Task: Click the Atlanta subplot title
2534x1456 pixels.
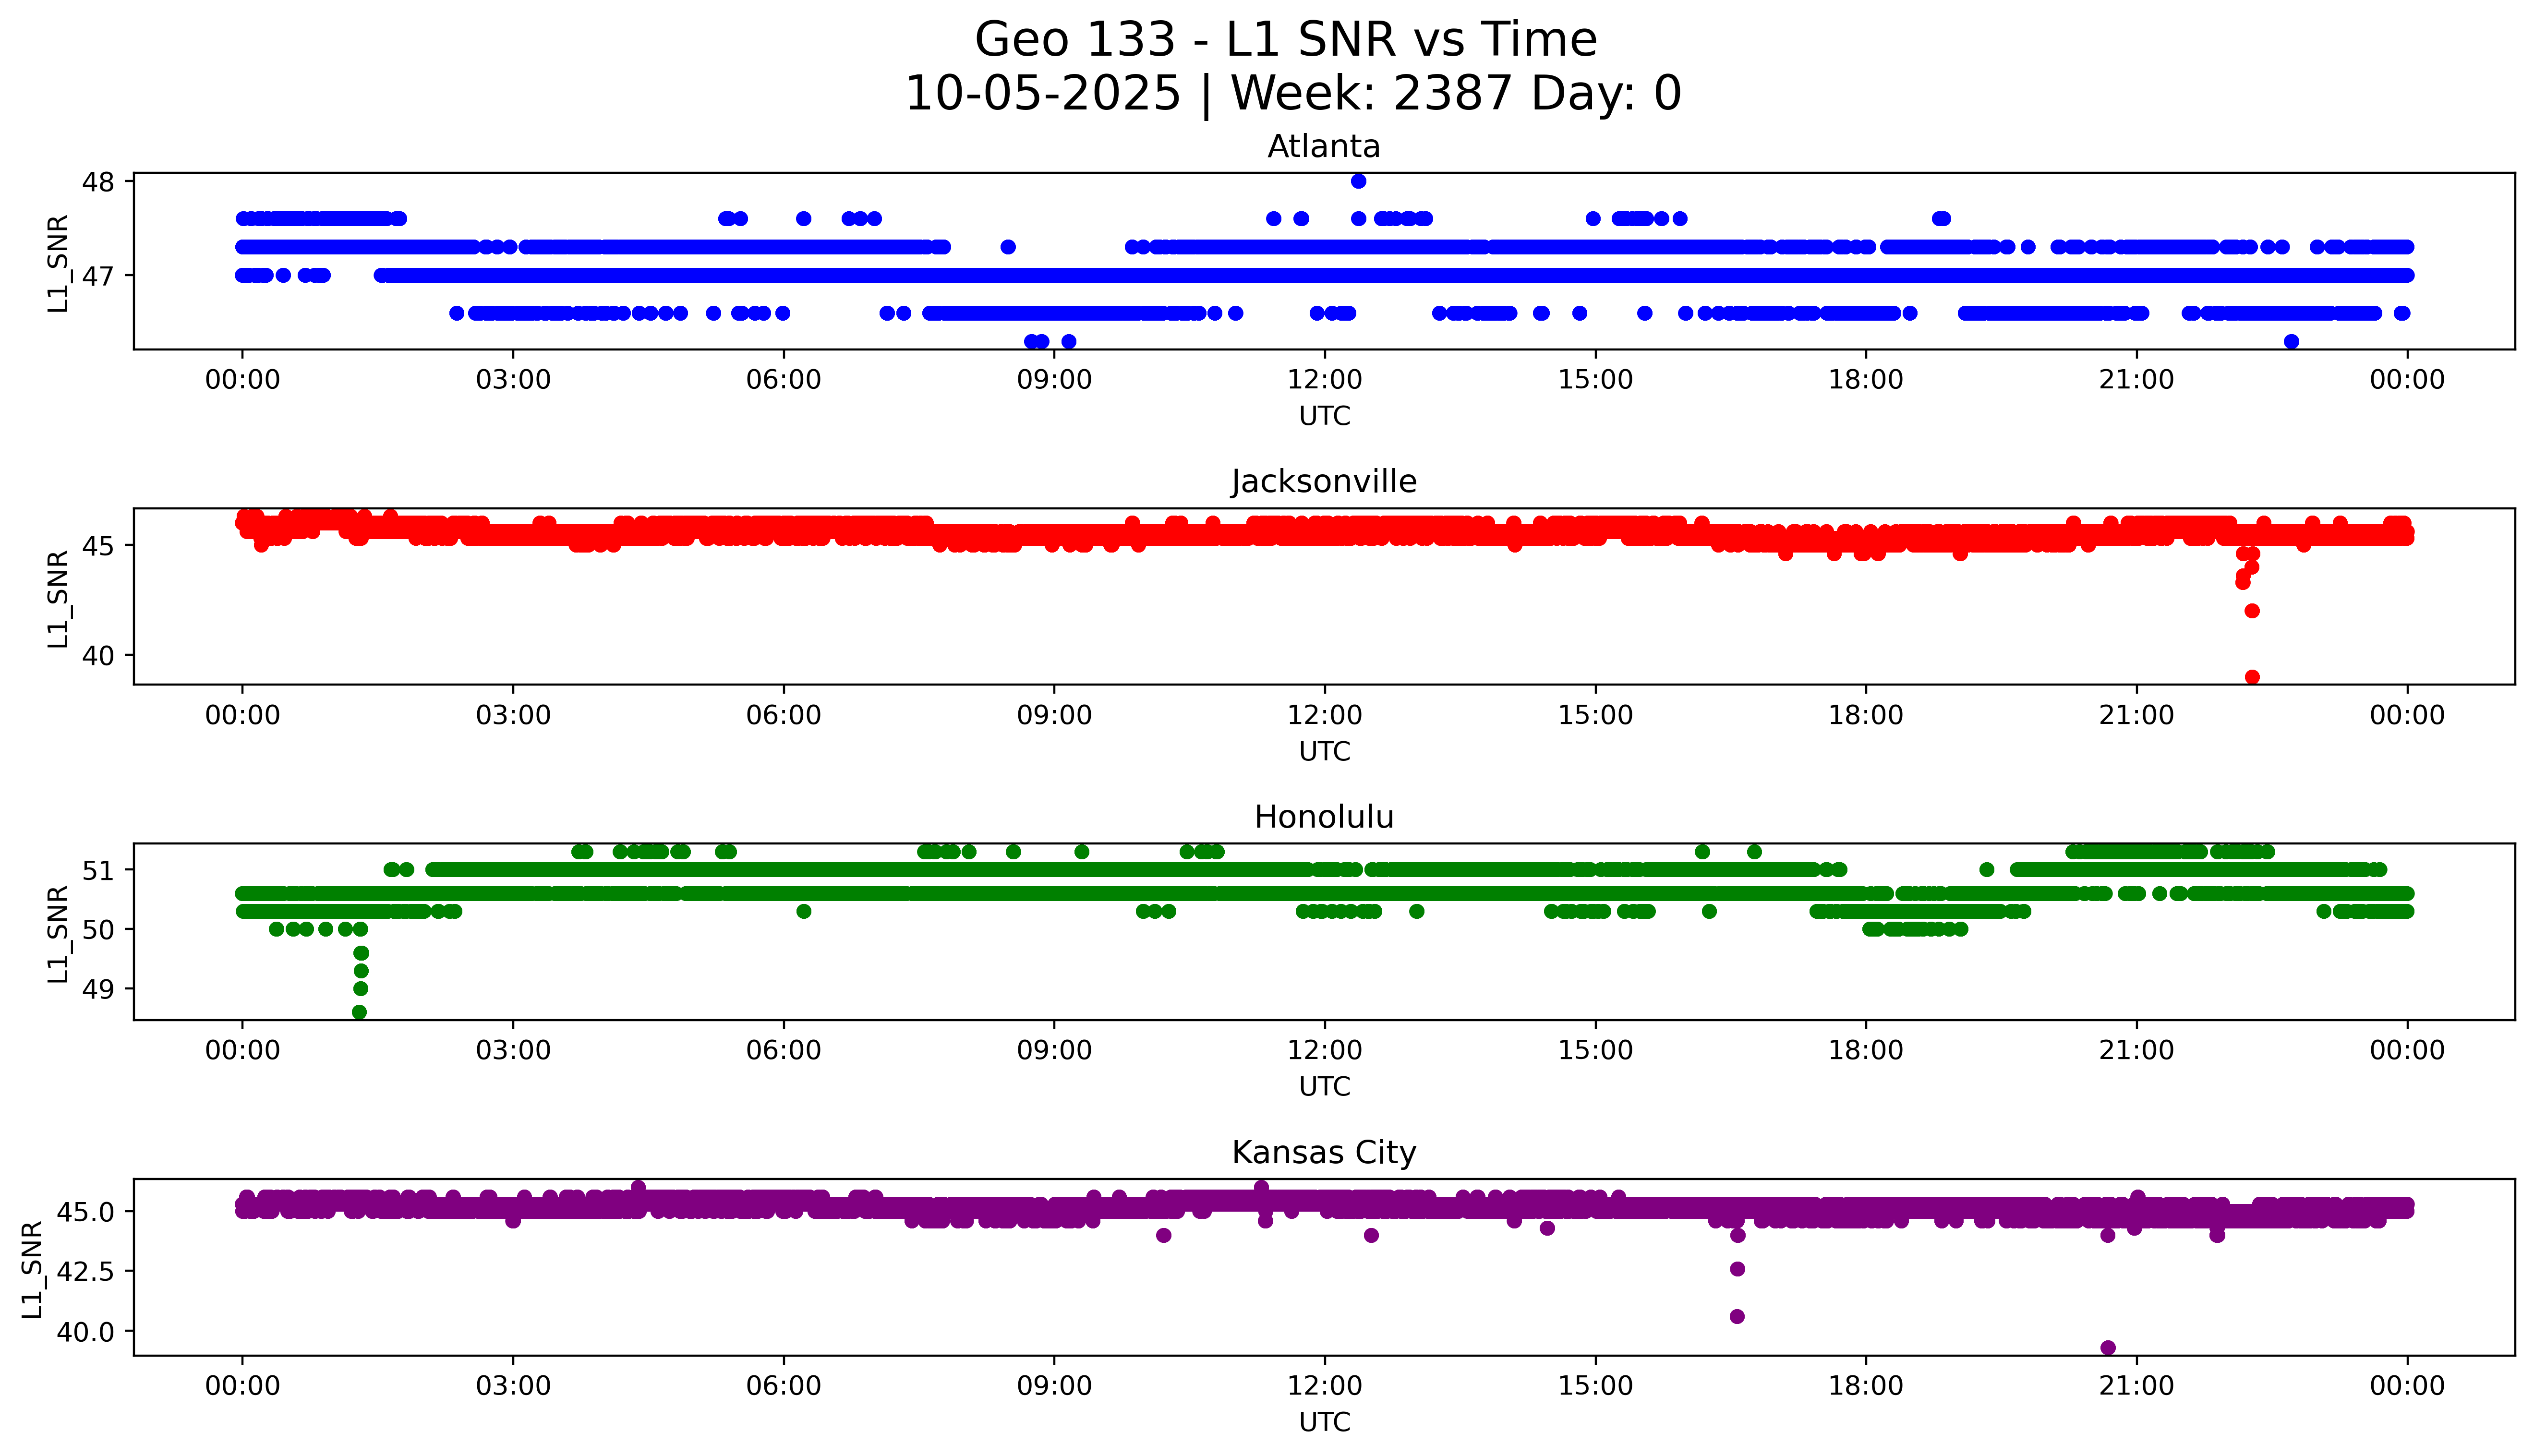Action: click(x=1323, y=147)
